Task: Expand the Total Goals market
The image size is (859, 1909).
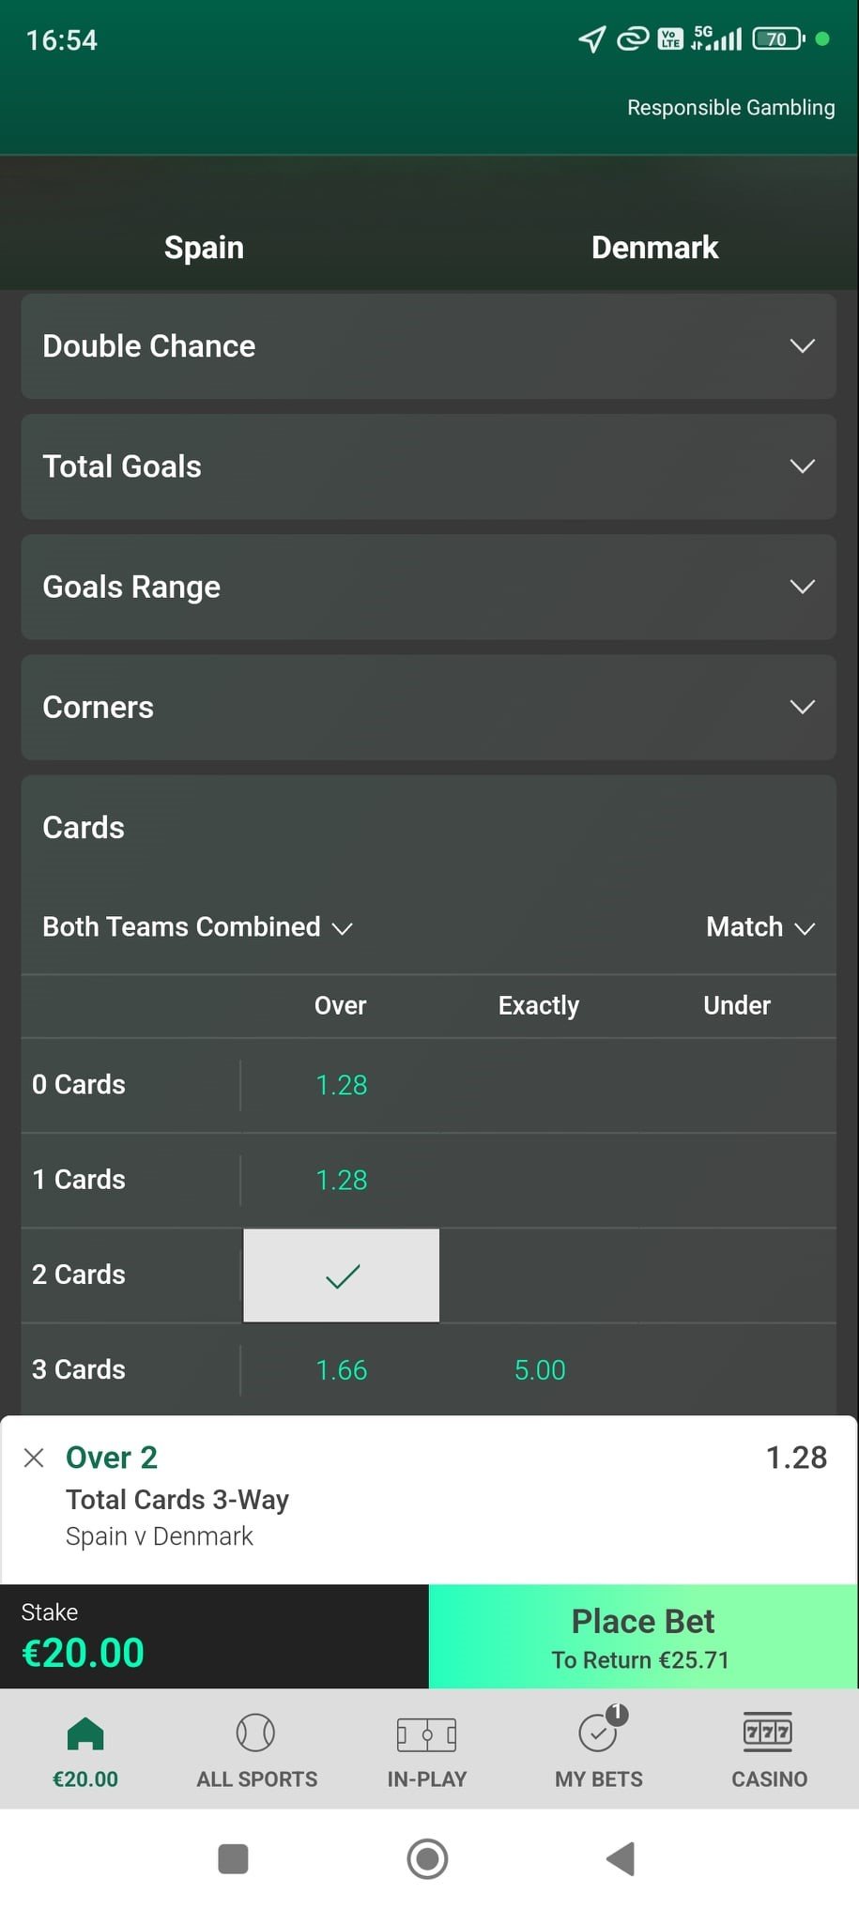Action: point(429,466)
